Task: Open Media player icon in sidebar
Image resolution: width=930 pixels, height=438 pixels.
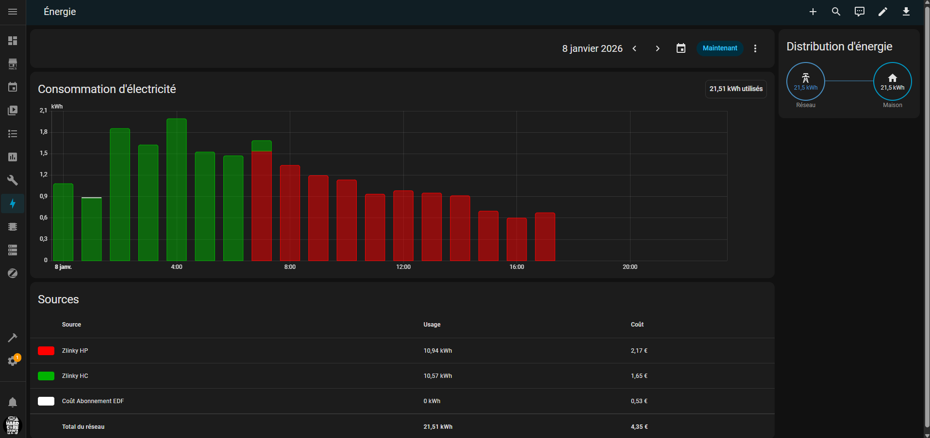Action: click(13, 110)
